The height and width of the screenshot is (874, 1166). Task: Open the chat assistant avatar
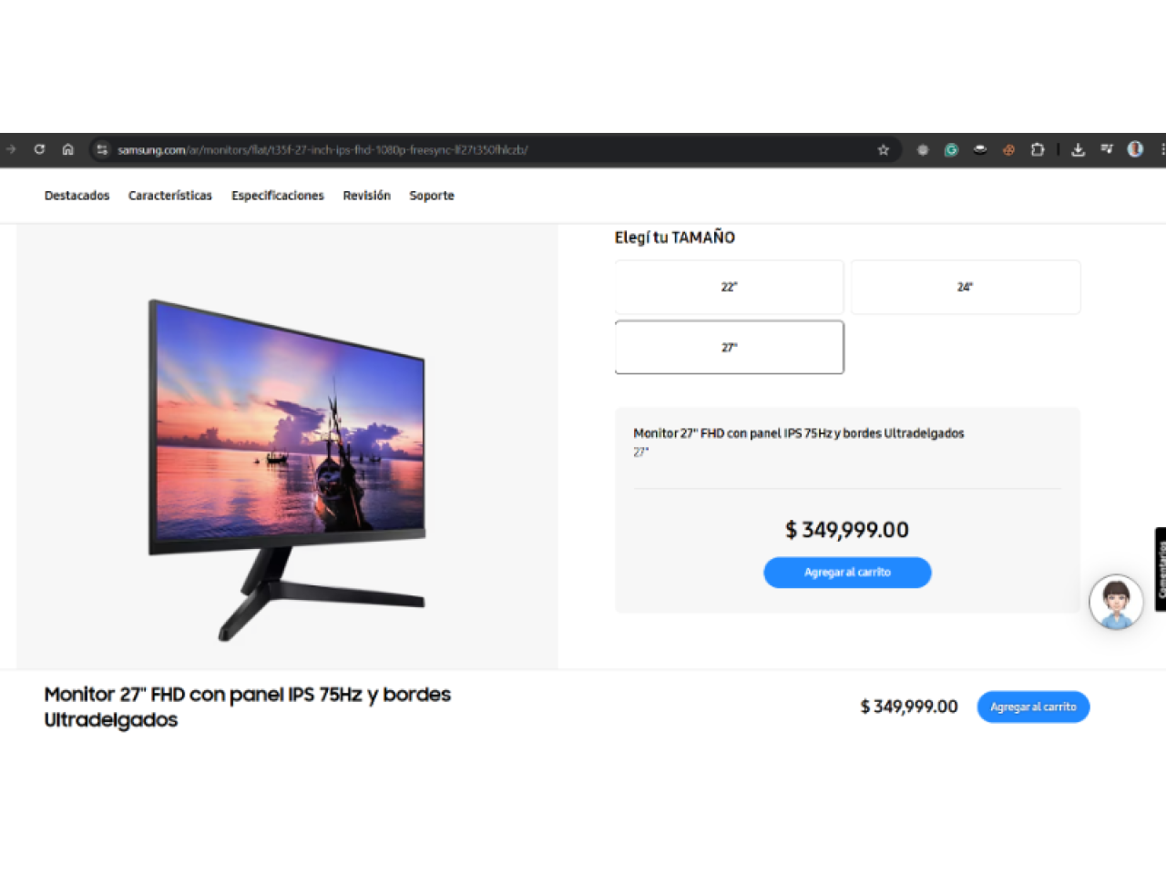(x=1116, y=602)
